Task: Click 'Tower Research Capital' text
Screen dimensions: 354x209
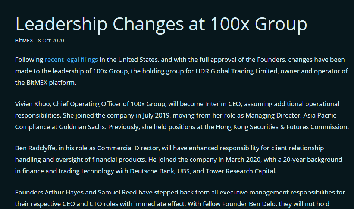Action: click(x=240, y=171)
